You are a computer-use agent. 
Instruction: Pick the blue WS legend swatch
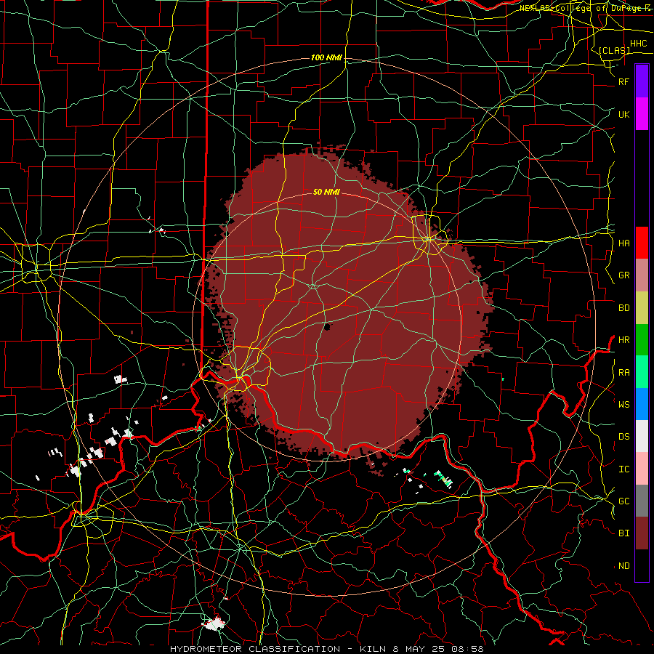coord(642,404)
